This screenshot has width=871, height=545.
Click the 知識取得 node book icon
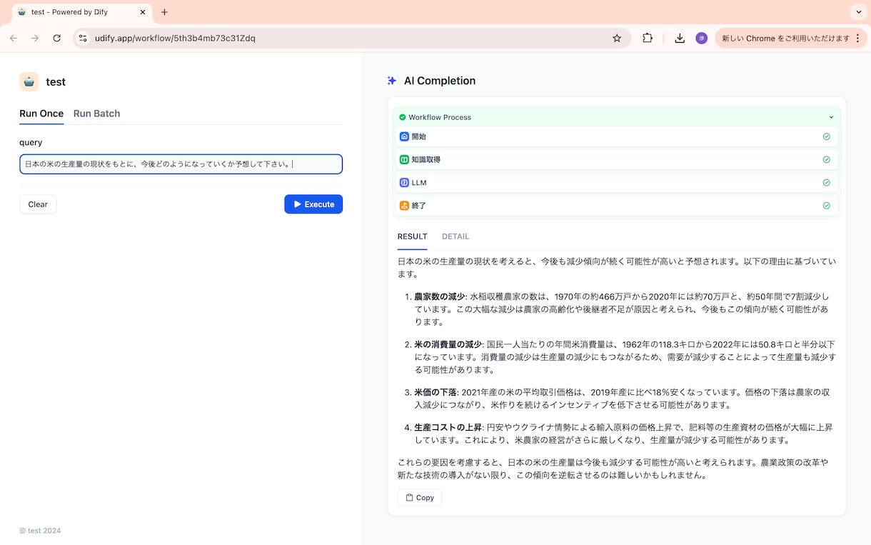(404, 159)
